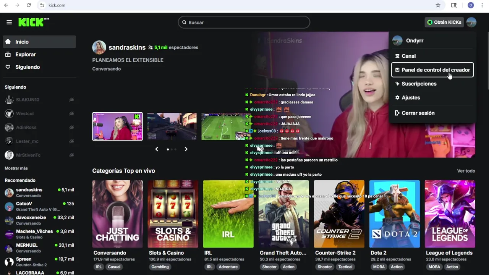Image resolution: width=489 pixels, height=275 pixels.
Task: Click sandraskins streamer avatar in header
Action: click(99, 47)
